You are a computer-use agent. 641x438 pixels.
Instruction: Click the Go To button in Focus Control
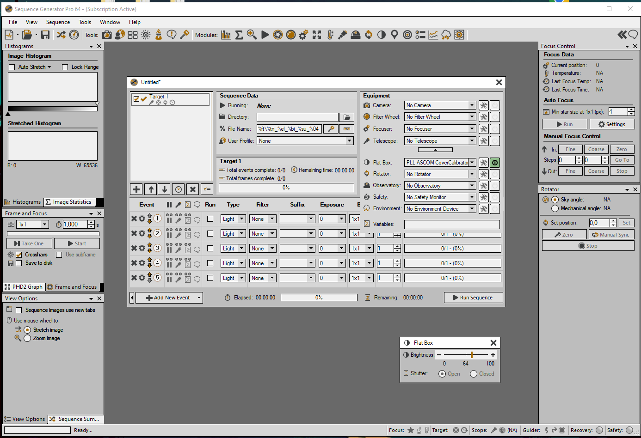click(x=622, y=160)
